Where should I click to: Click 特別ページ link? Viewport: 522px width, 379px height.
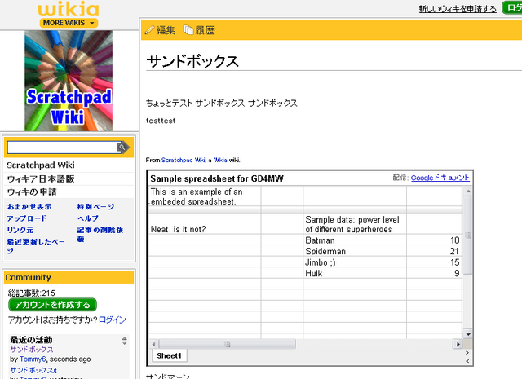95,207
